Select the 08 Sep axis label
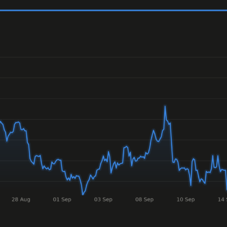Image resolution: width=227 pixels, height=227 pixels. [x=144, y=199]
